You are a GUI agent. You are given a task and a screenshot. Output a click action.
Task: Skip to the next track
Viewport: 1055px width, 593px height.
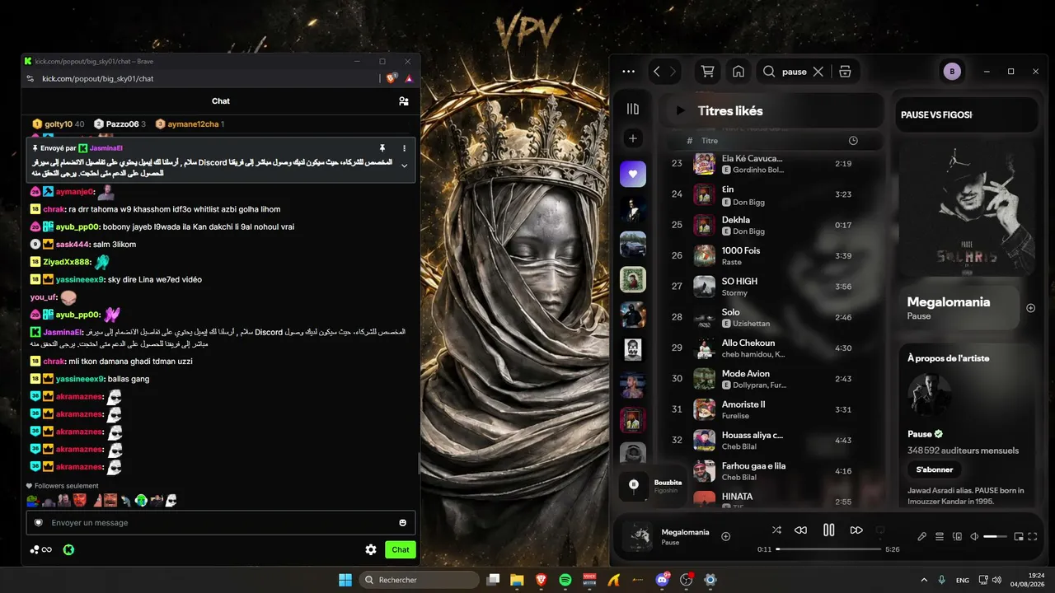[x=856, y=530]
